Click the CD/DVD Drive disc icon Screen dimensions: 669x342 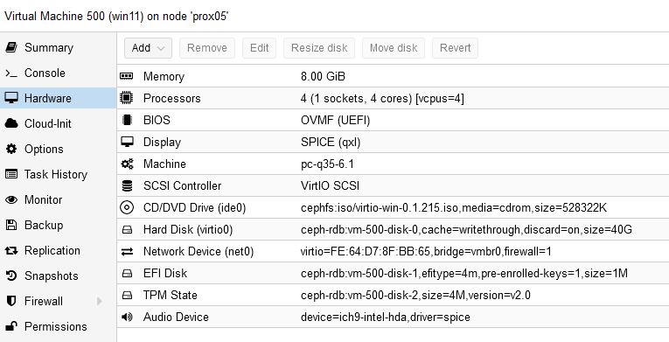point(127,207)
